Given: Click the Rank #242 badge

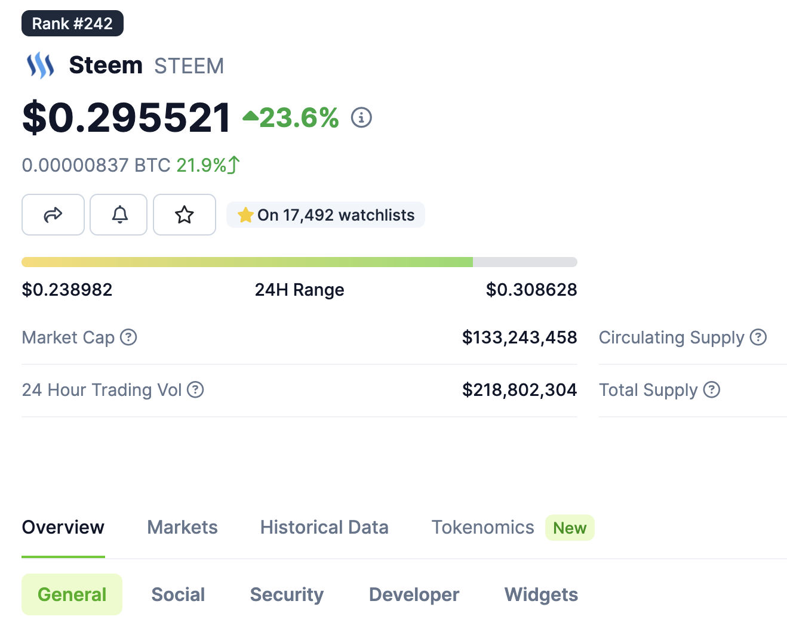Looking at the screenshot, I should point(72,23).
